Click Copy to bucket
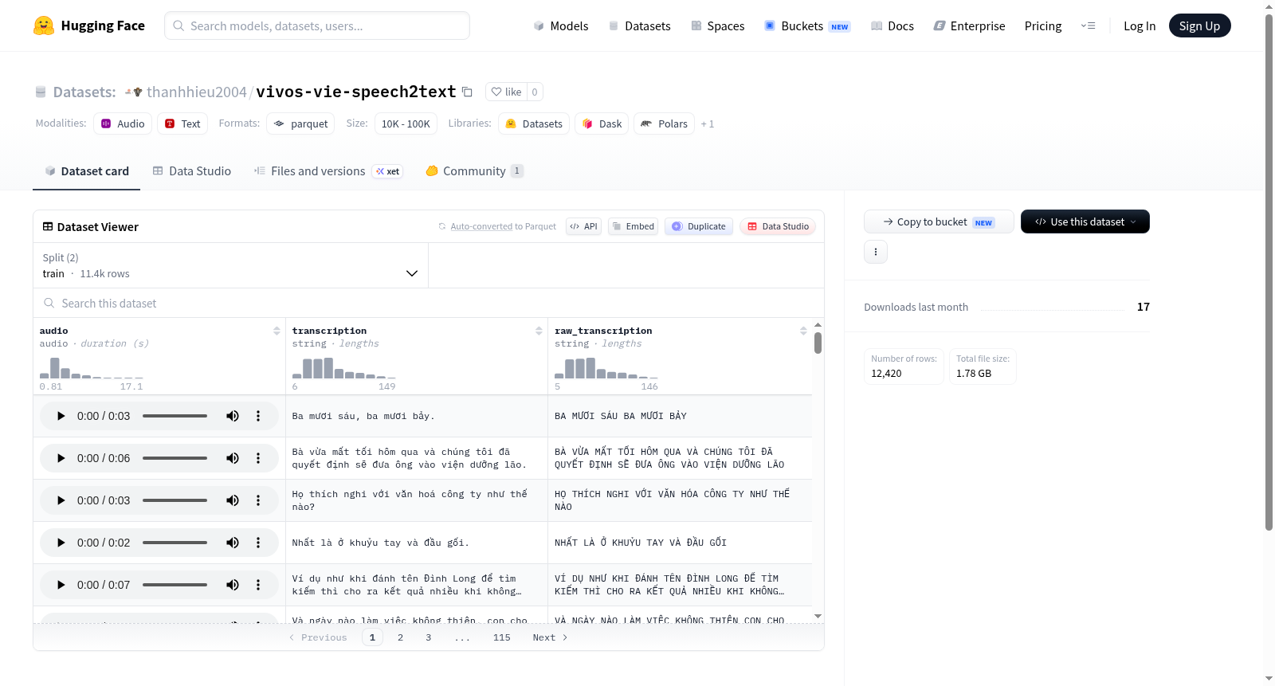Image resolution: width=1275 pixels, height=686 pixels. [x=939, y=221]
